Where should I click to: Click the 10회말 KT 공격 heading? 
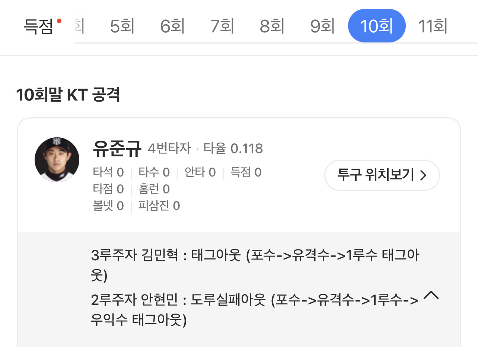click(x=68, y=95)
